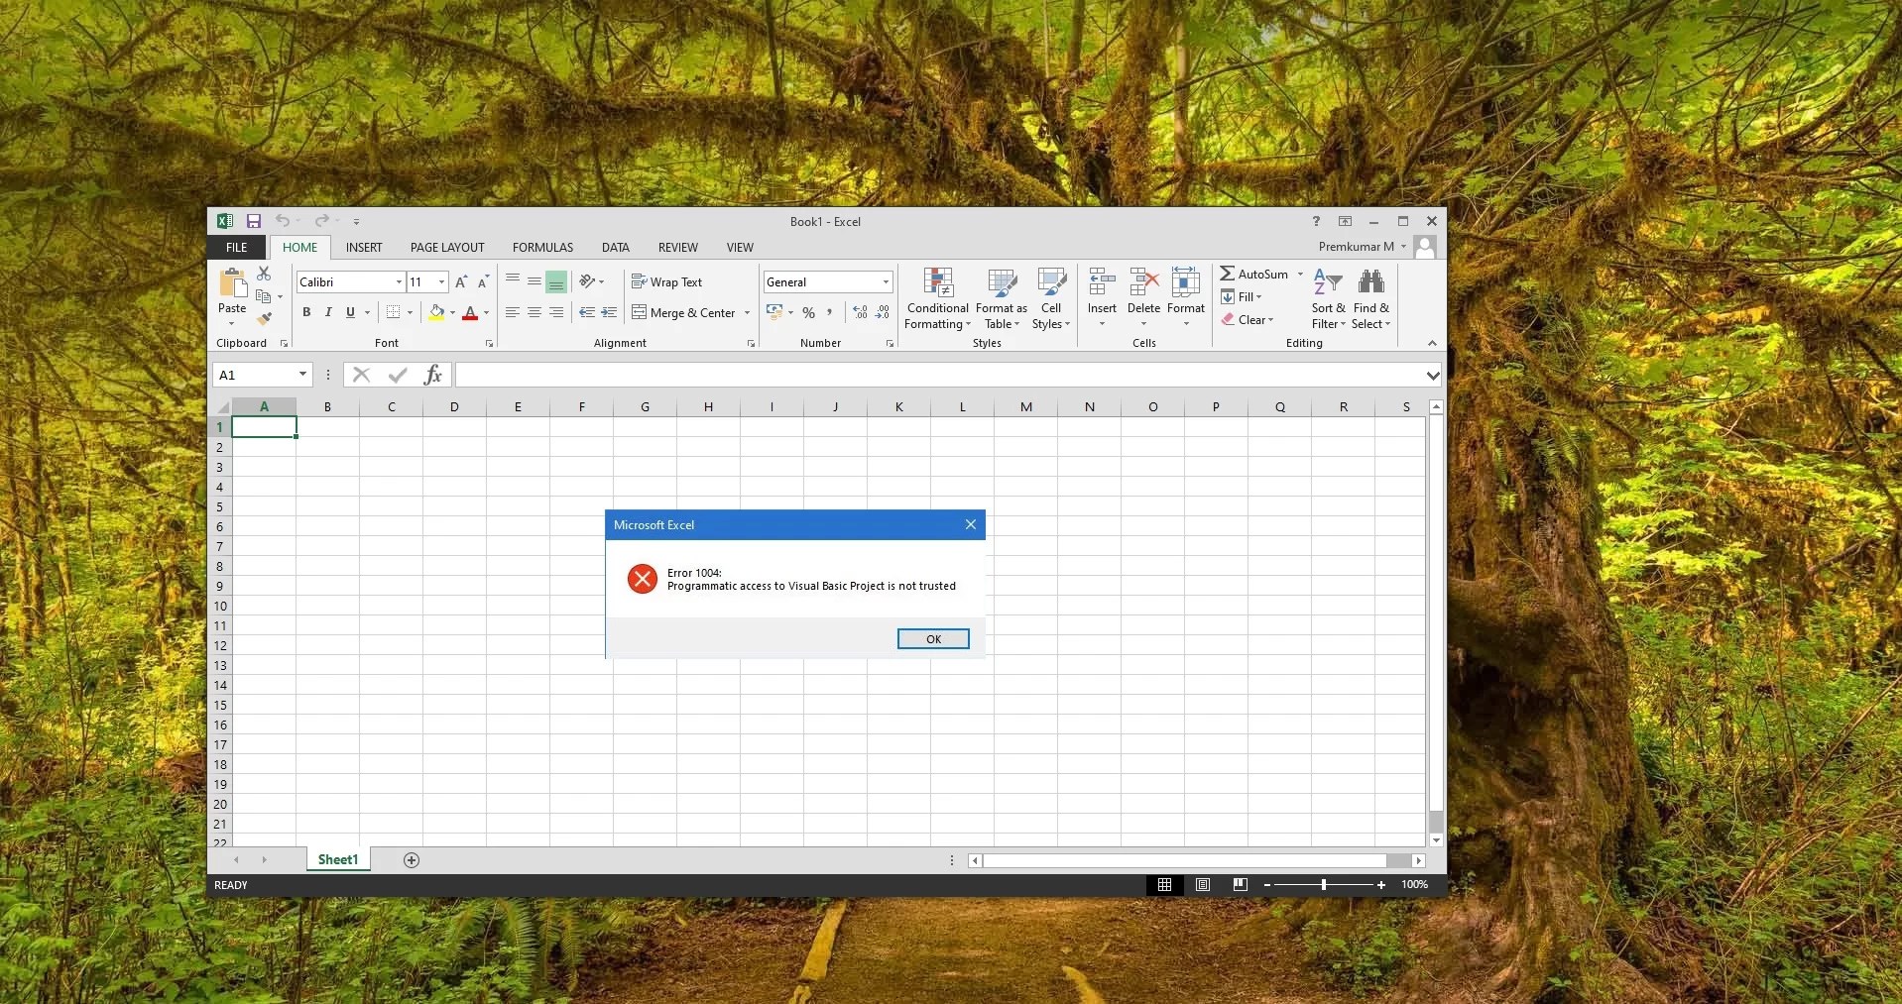This screenshot has height=1004, width=1902.
Task: Expand the Clear menu in Editing group
Action: point(1248,320)
